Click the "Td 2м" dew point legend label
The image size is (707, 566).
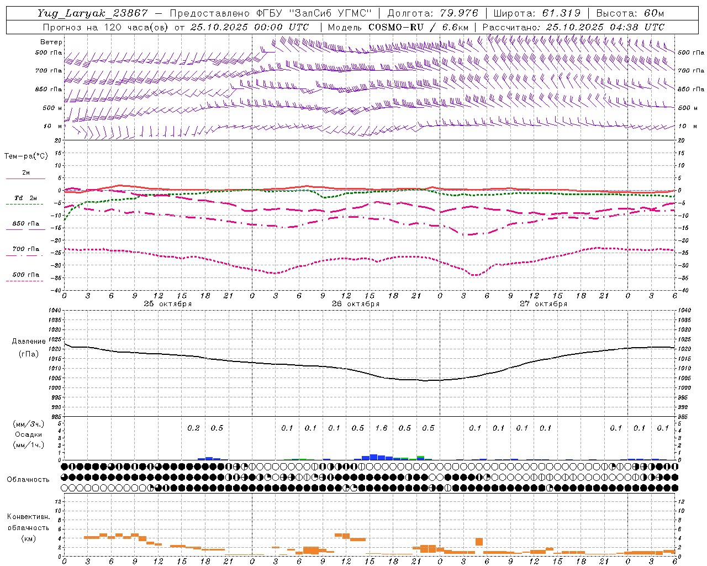pos(25,198)
